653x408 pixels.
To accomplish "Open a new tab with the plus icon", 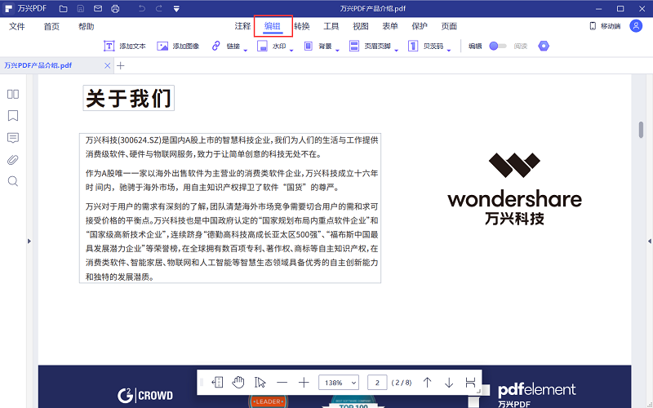I will (120, 66).
